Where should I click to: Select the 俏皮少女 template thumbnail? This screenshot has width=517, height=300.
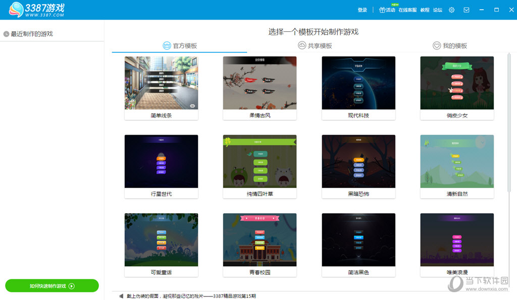click(457, 83)
